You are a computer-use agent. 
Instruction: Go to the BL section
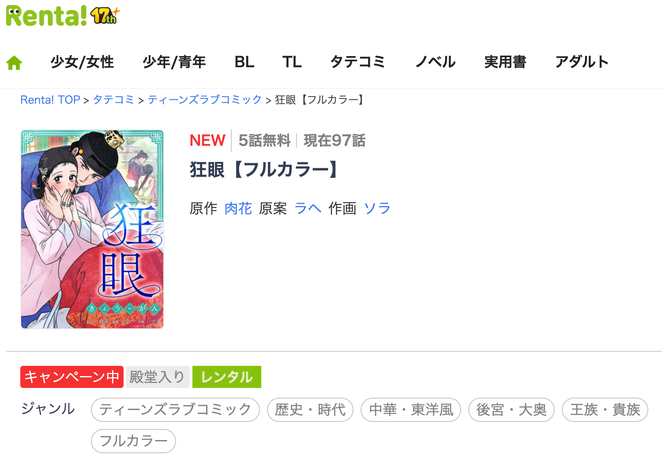click(x=244, y=62)
